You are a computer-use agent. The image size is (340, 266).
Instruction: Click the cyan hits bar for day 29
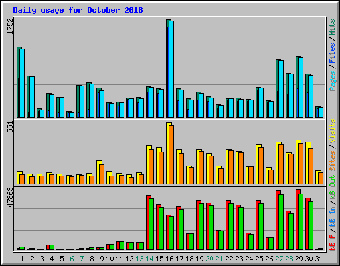301,87
